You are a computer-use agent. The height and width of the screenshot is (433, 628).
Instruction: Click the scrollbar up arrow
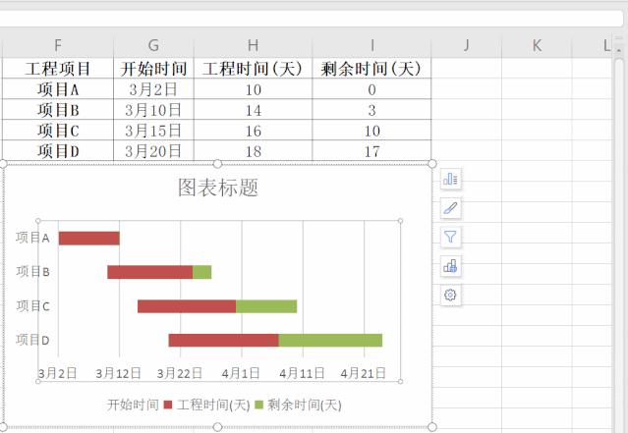(619, 50)
